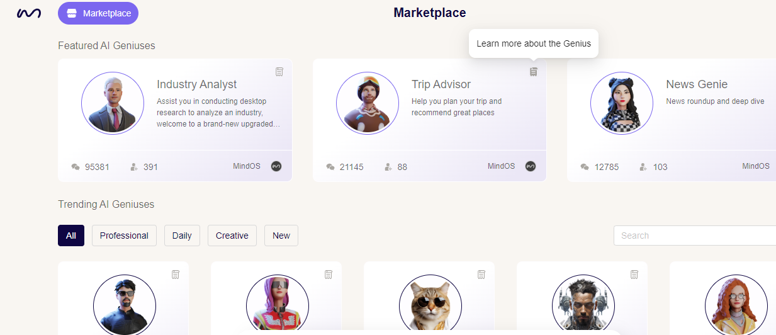776x335 pixels.
Task: Click the MindOS logo icon at top left
Action: [29, 13]
